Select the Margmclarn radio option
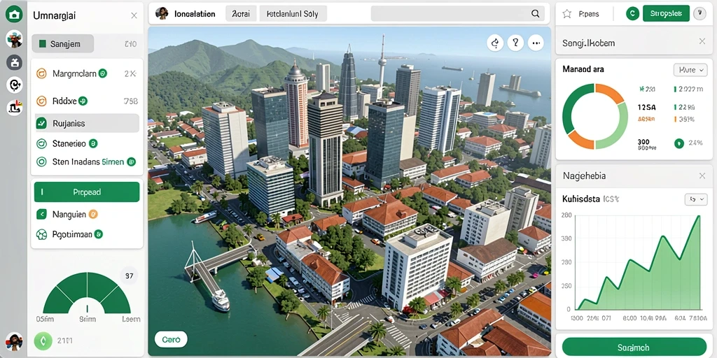 pyautogui.click(x=41, y=73)
